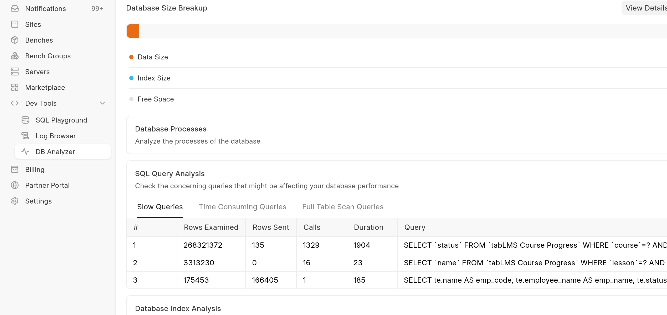The height and width of the screenshot is (315, 667).
Task: Click the Notifications inbox icon
Action: click(15, 9)
